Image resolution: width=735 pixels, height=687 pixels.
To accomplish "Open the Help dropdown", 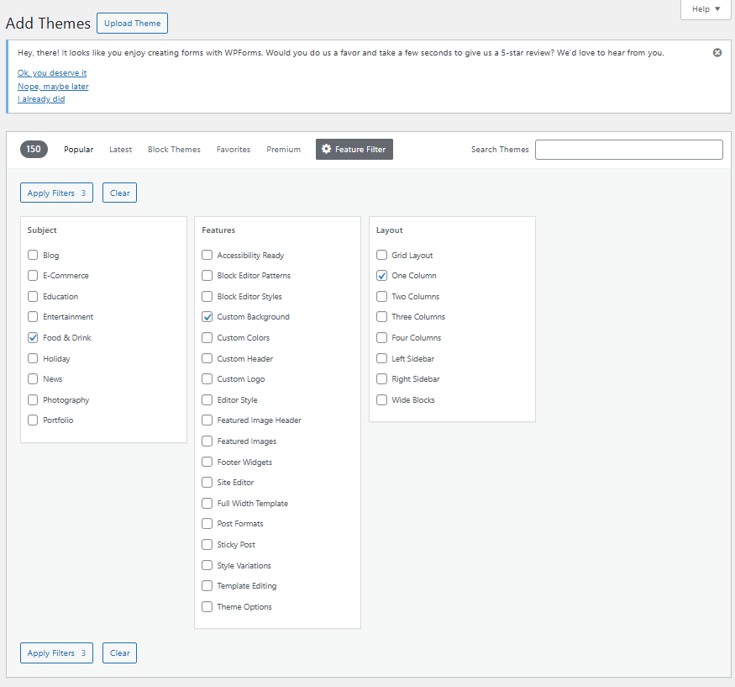I will pyautogui.click(x=705, y=9).
